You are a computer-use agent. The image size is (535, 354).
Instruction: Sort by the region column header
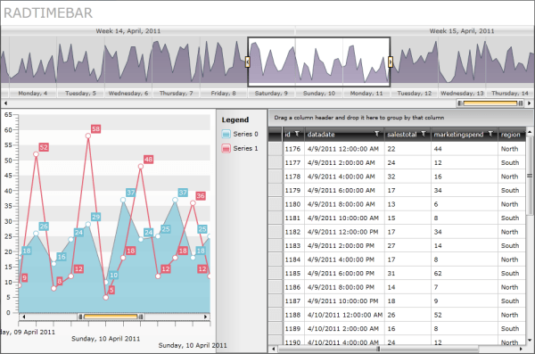click(x=510, y=135)
